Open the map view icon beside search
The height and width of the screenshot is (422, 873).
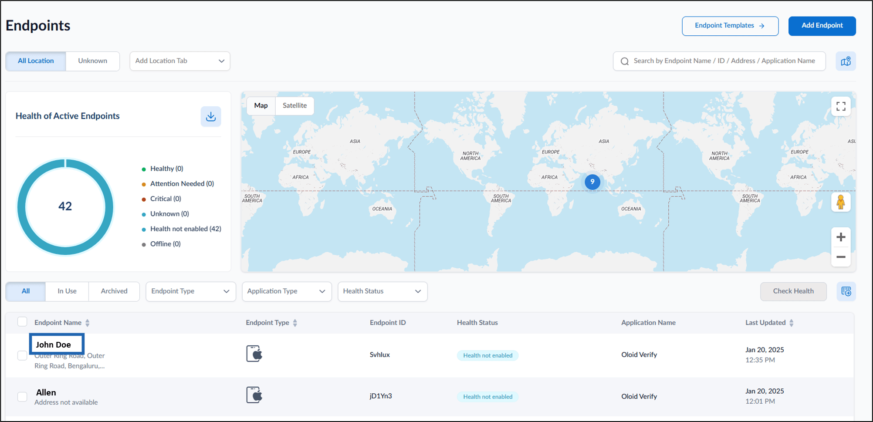point(846,61)
